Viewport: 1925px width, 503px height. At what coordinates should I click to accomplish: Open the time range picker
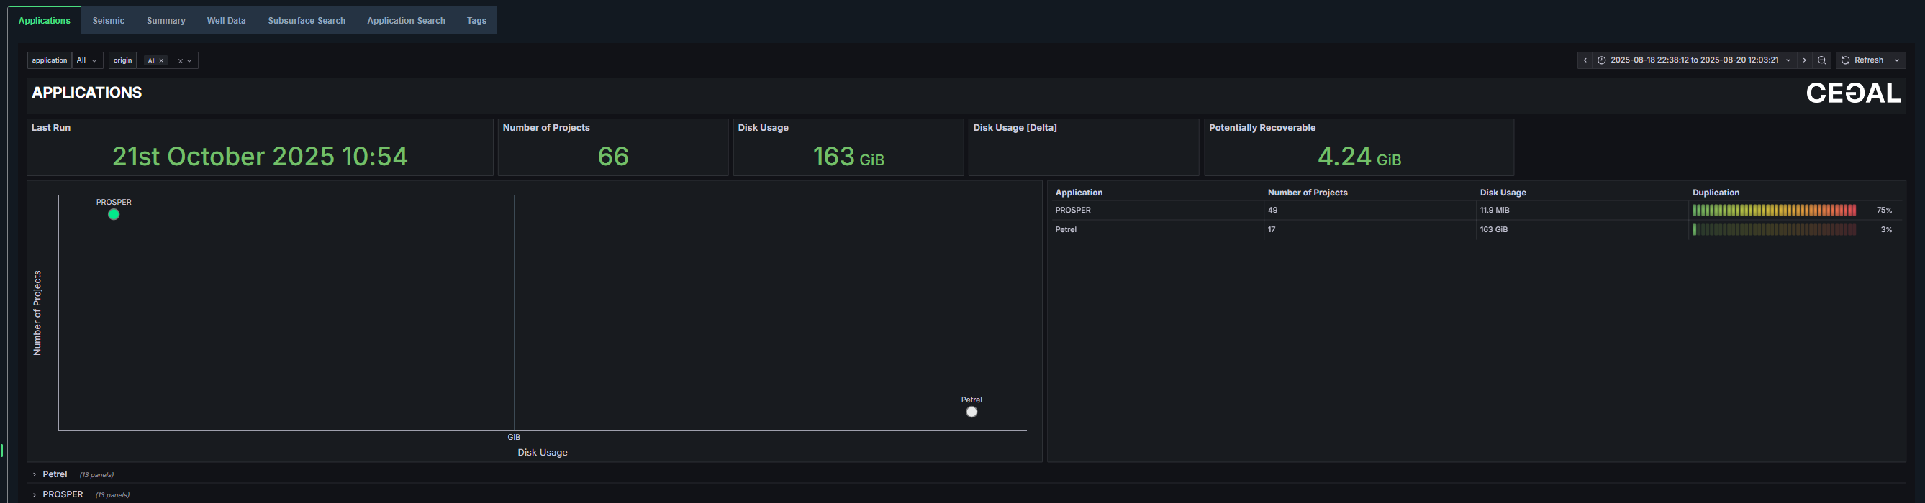(x=1693, y=60)
